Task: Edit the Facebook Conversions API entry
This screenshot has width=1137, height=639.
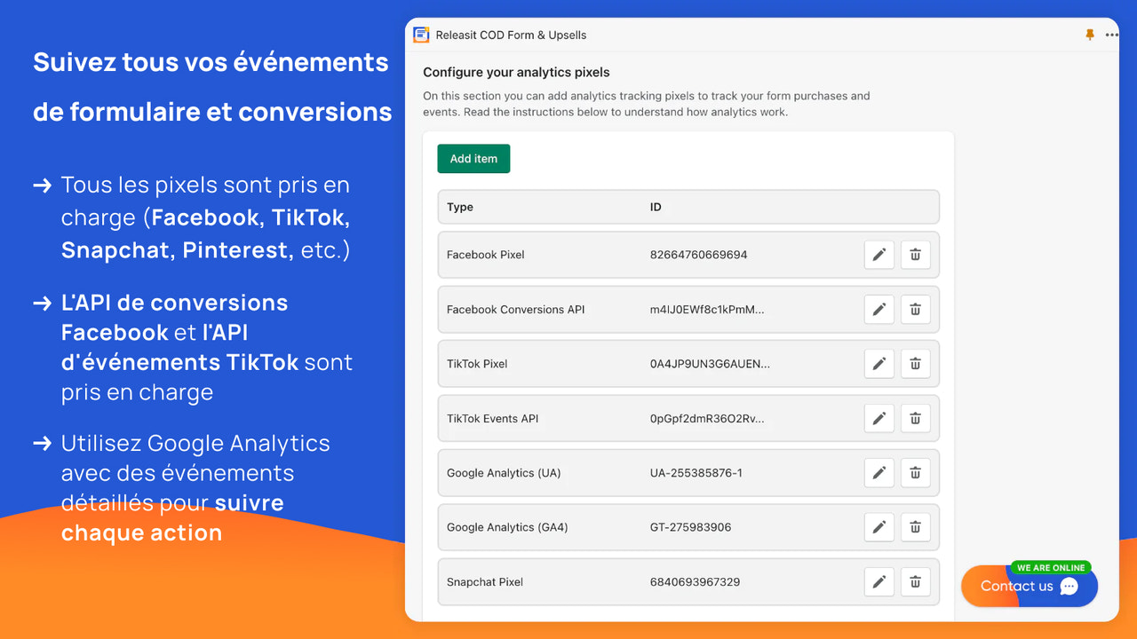Action: click(x=879, y=310)
